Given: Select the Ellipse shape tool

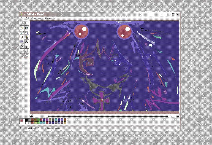Looking at the screenshot, I should 22,55.
